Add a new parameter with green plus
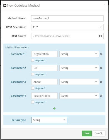This screenshot has height=140, width=109. coord(54,108)
